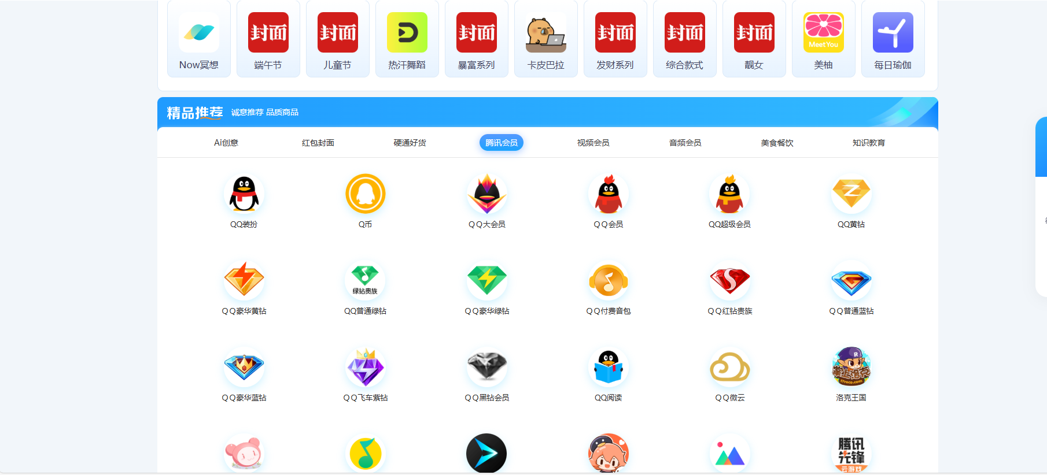Click the QQ红钻贵族 red gem icon
The height and width of the screenshot is (475, 1047).
pos(729,281)
